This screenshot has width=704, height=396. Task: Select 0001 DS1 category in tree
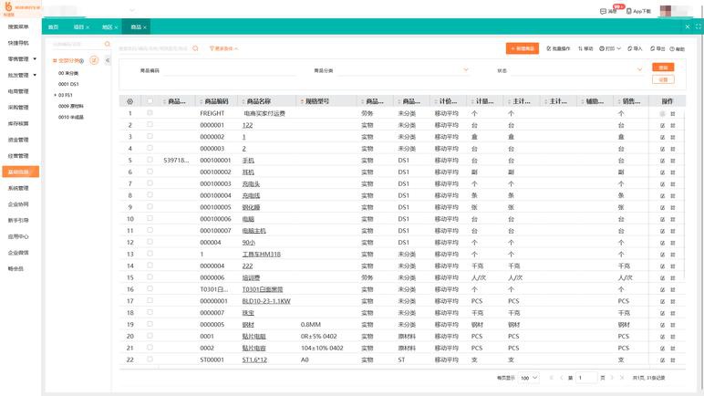68,84
